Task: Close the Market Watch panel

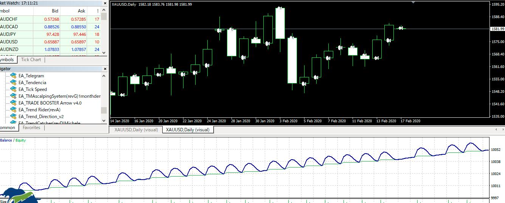Action: [x=104, y=3]
